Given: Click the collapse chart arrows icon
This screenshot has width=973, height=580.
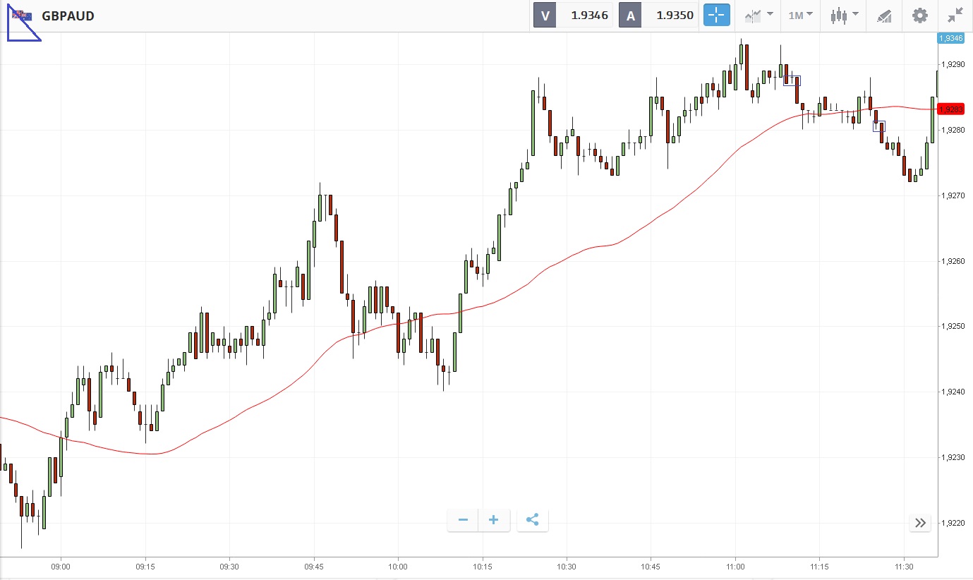Looking at the screenshot, I should pos(955,15).
